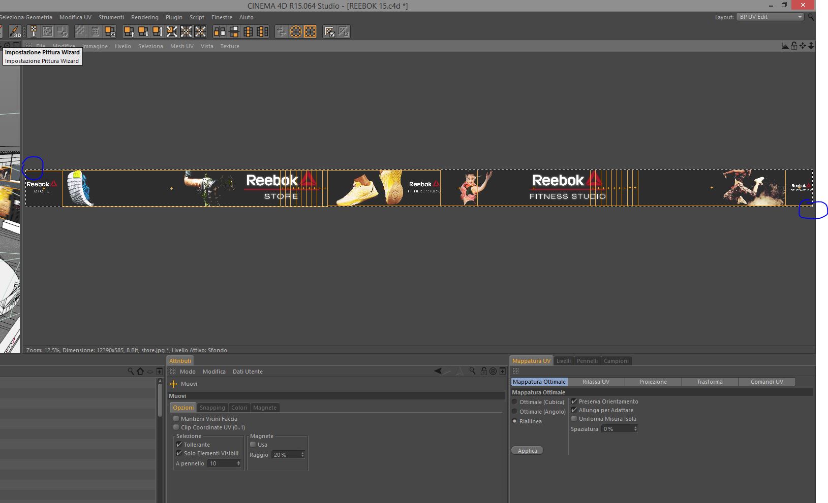Click the first checkered expand-arrows icon
This screenshot has height=503, width=828.
pos(186,32)
